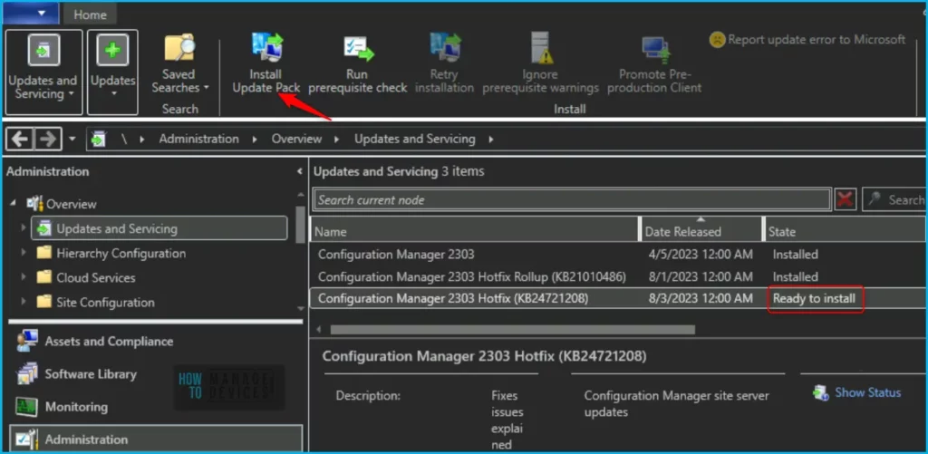Screen dimensions: 928x454
Task: Open the Updates and Servicing ribbon button
Action: tap(43, 72)
